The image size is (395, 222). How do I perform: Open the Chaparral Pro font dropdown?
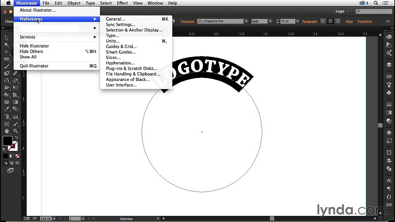[x=246, y=21]
